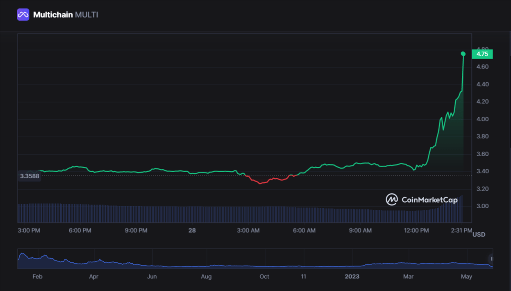Image resolution: width=511 pixels, height=291 pixels.
Task: Click the Multichain coin name
Action: coord(53,15)
